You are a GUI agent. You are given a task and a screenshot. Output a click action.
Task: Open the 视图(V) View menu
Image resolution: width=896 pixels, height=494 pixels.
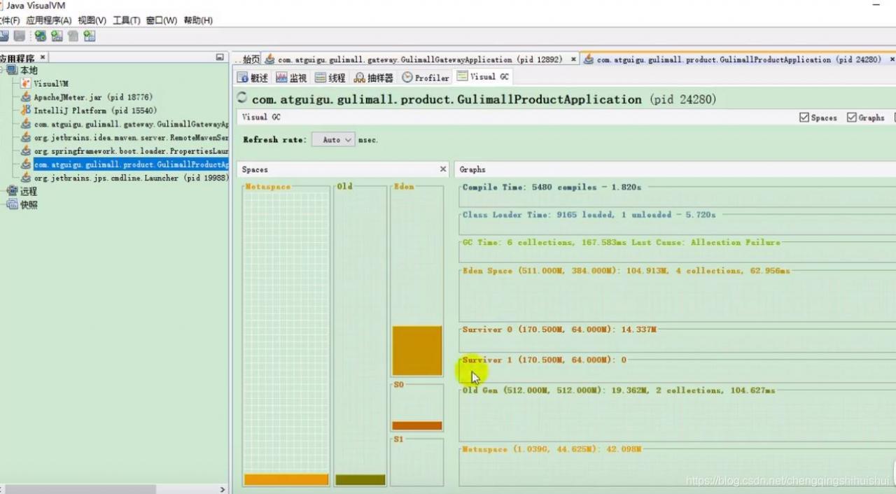(x=92, y=20)
